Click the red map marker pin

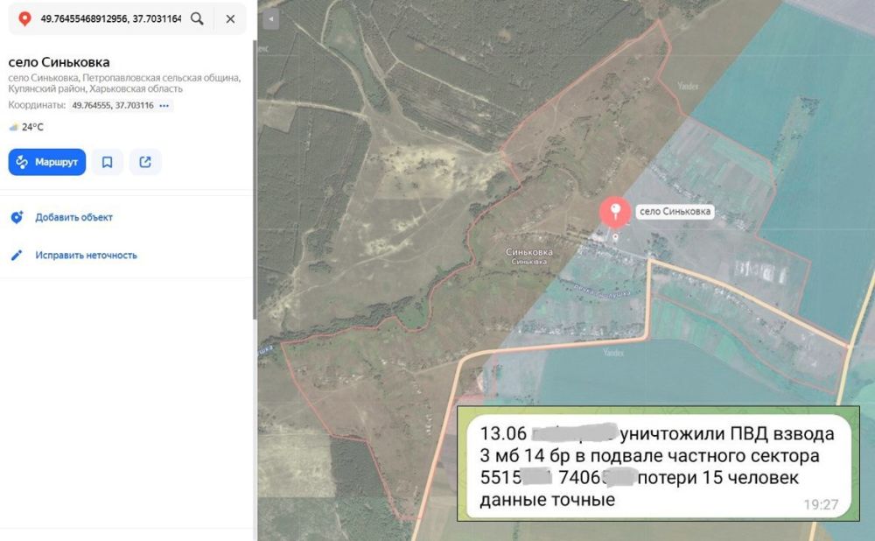click(615, 213)
